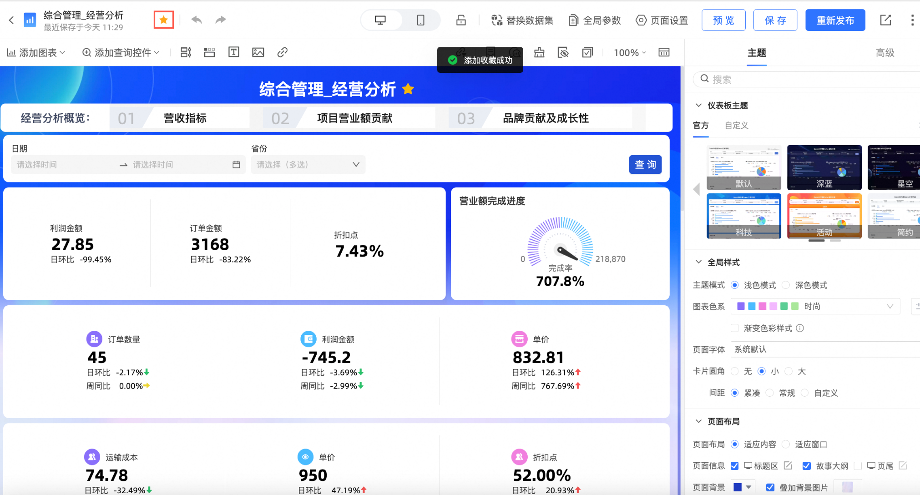This screenshot has width=920, height=495.
Task: Toggle 叠加背景图片 checkbox
Action: [x=770, y=487]
